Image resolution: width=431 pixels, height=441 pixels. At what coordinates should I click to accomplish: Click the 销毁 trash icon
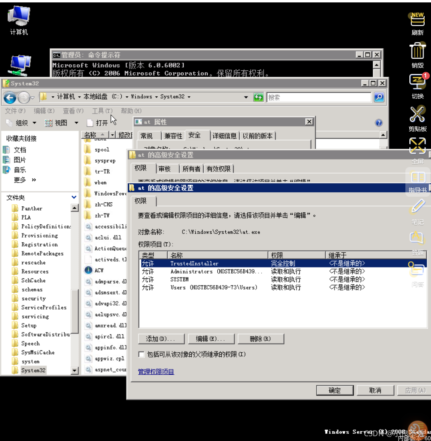pyautogui.click(x=417, y=51)
